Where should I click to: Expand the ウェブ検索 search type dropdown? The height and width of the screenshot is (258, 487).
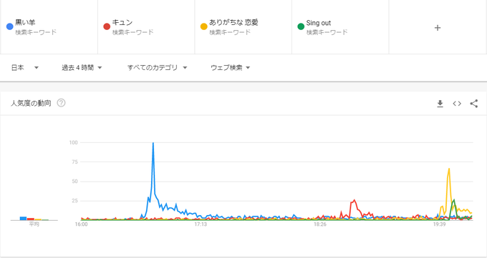tap(230, 68)
